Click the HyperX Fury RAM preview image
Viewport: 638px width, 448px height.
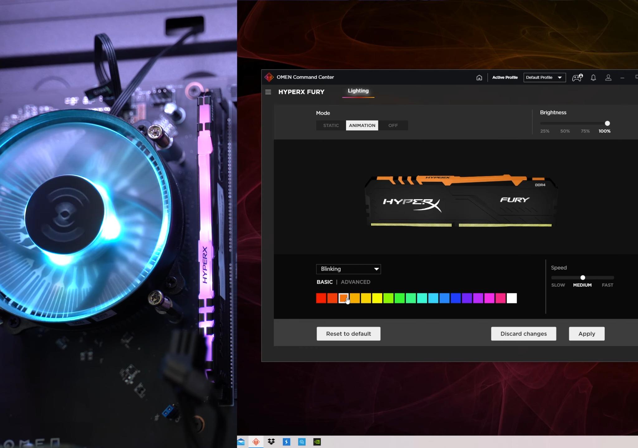(461, 201)
